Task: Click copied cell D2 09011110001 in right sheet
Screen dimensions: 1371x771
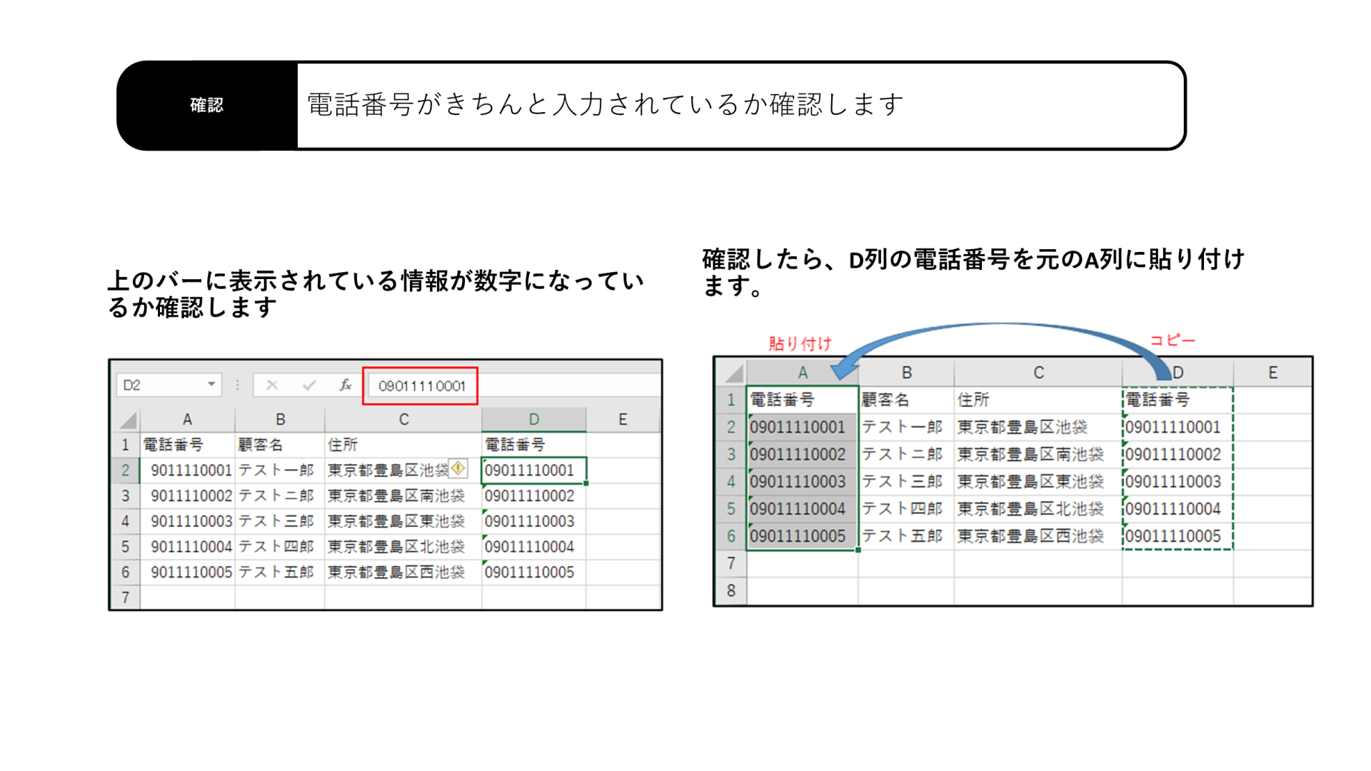Action: coord(1177,427)
